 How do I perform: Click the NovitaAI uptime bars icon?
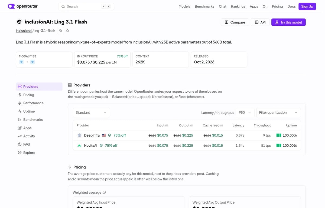point(279,146)
